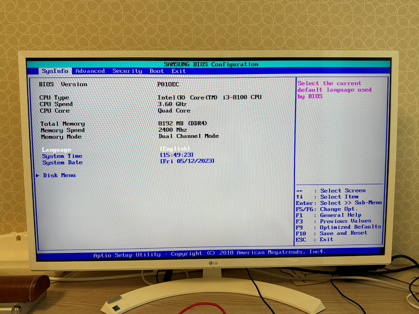The width and height of the screenshot is (419, 314).
Task: Click the F3 Previous Values hint
Action: pyautogui.click(x=334, y=221)
